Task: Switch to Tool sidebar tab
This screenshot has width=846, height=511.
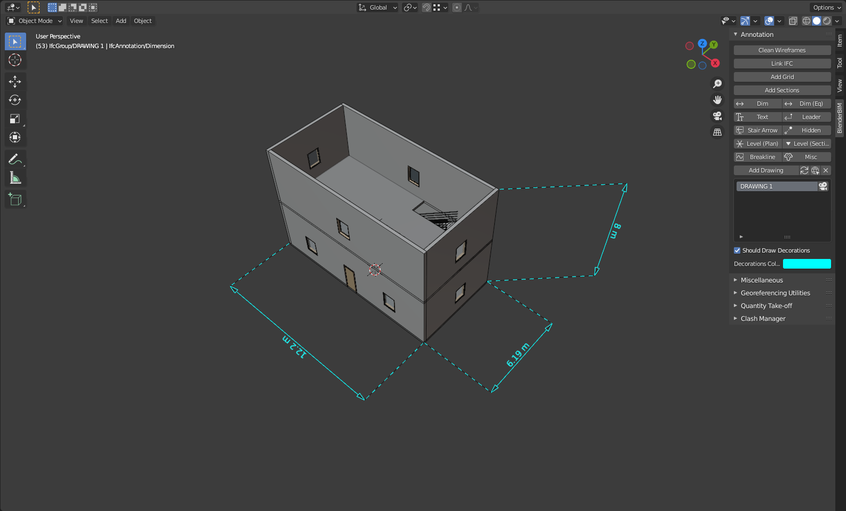Action: coord(840,62)
